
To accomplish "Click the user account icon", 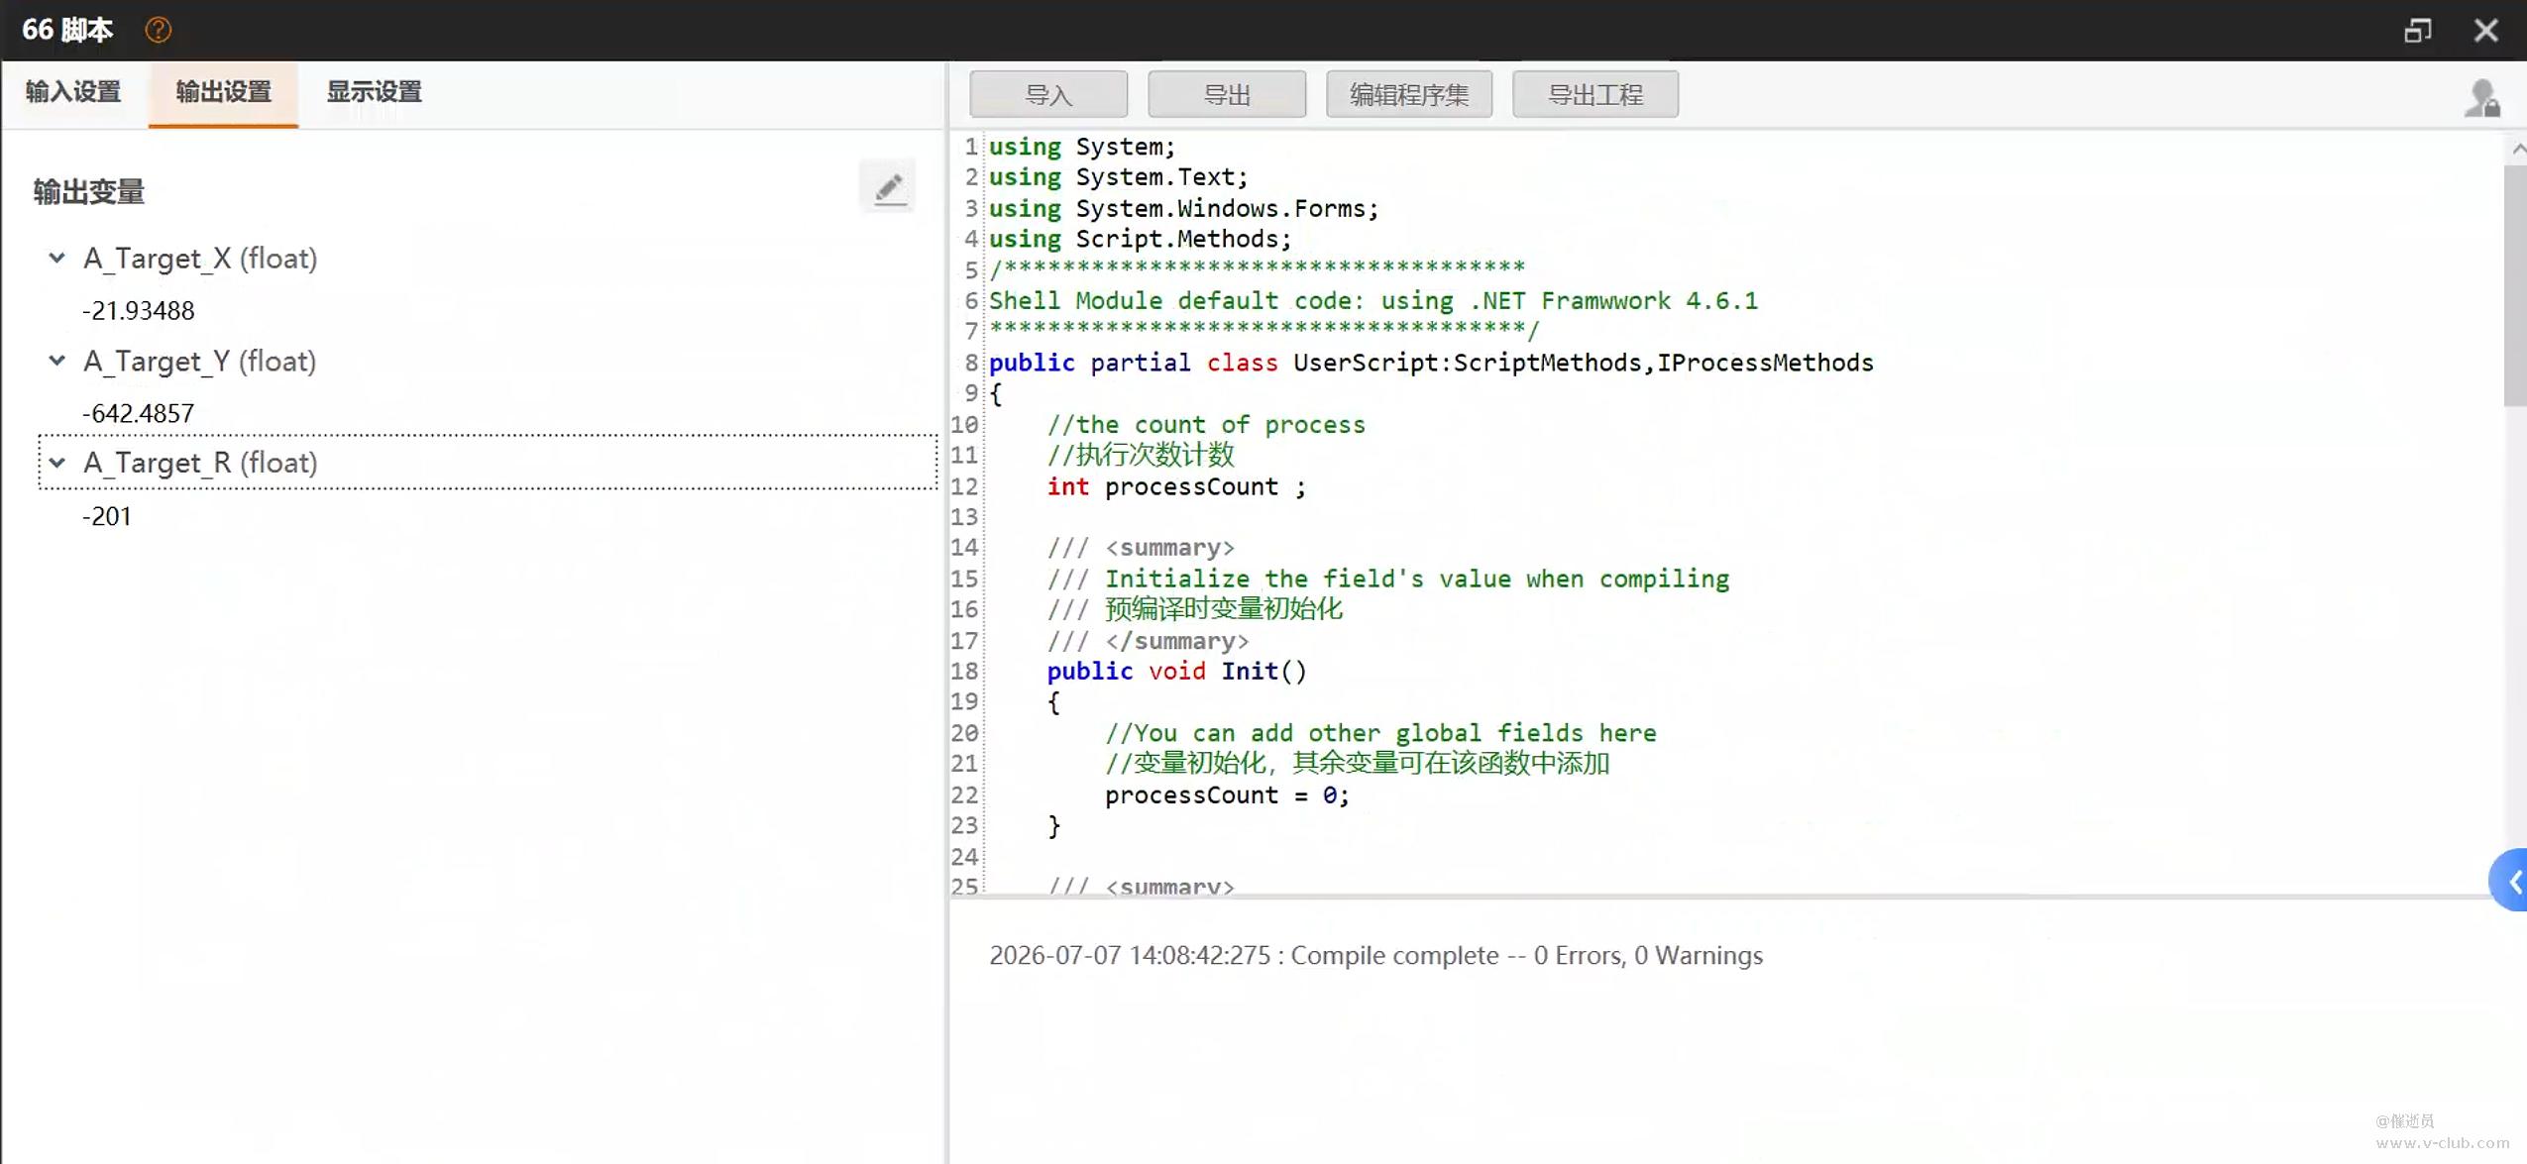I will (x=2481, y=97).
